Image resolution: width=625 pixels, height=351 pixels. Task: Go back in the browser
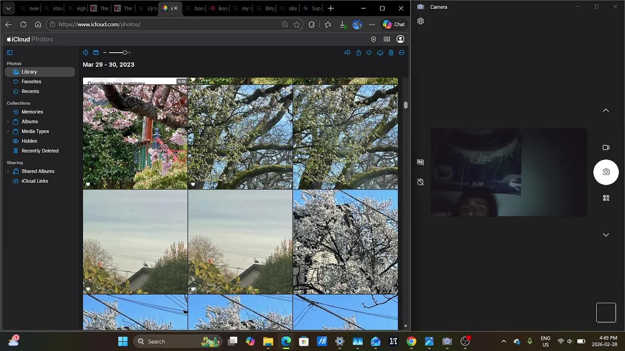[8, 24]
